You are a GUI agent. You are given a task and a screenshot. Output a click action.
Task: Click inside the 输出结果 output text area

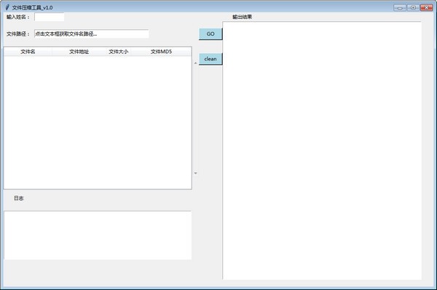pyautogui.click(x=322, y=151)
